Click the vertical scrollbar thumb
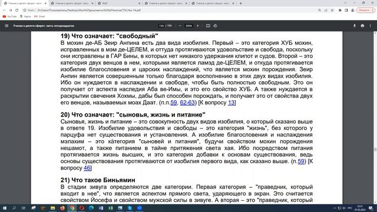This screenshot has width=377, height=212. point(375,149)
